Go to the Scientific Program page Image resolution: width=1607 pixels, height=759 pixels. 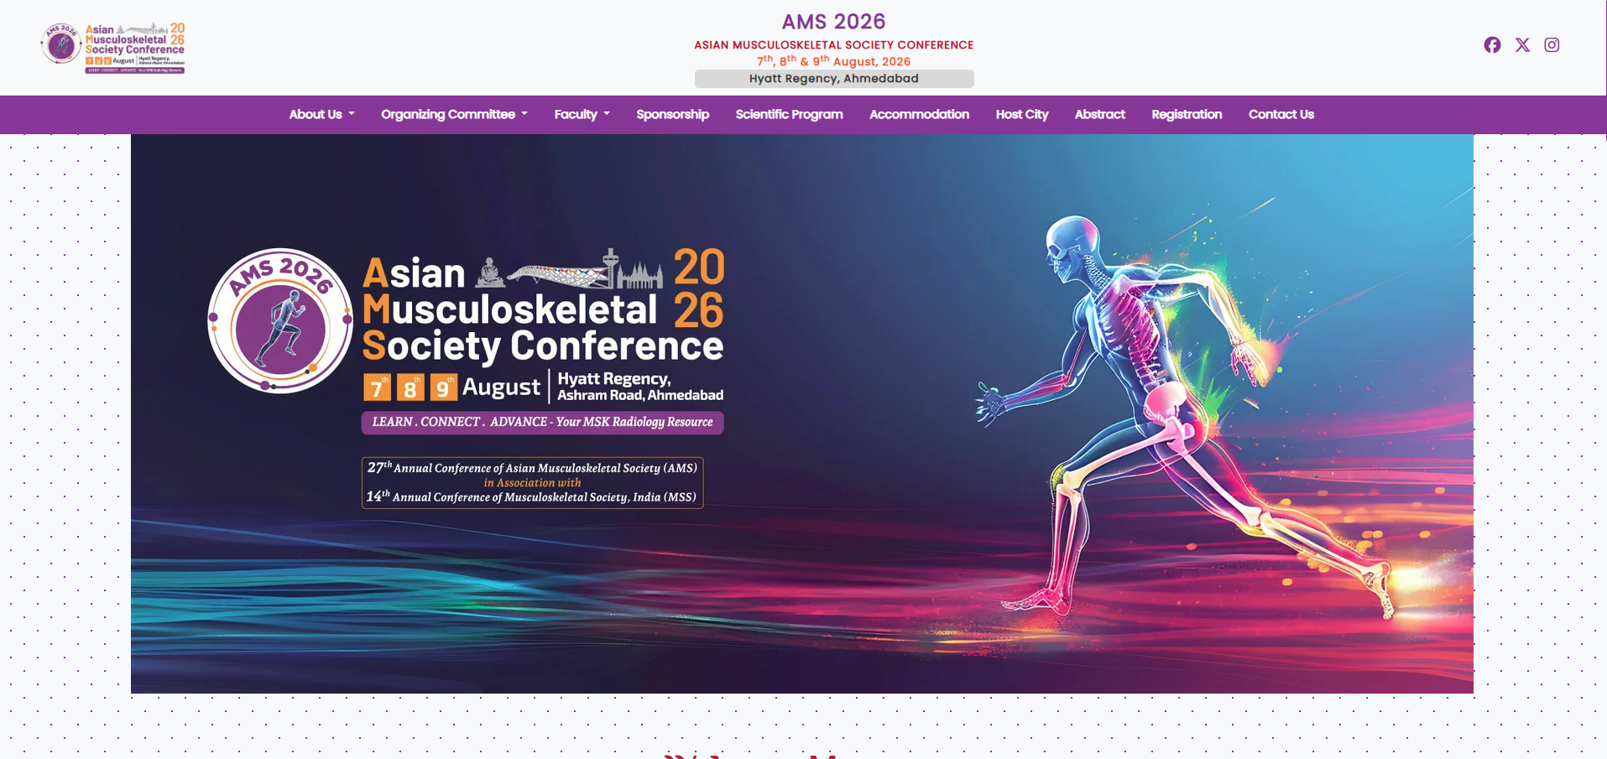point(789,115)
